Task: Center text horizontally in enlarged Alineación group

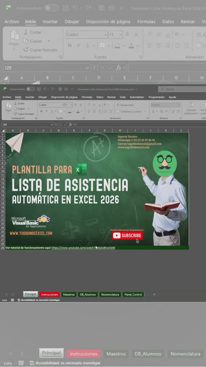Action: 159,46
